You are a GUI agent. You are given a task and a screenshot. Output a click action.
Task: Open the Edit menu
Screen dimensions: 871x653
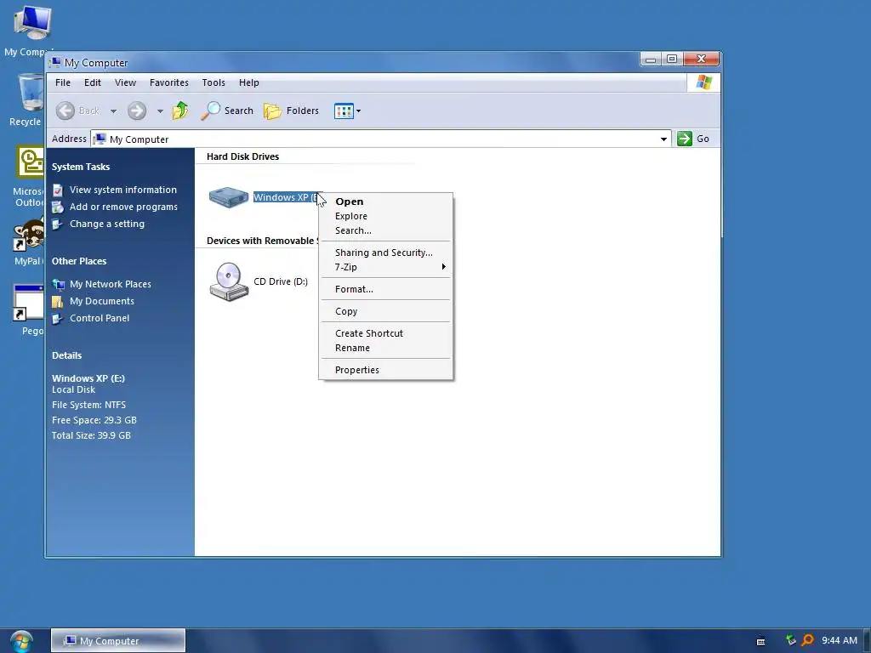coord(92,82)
